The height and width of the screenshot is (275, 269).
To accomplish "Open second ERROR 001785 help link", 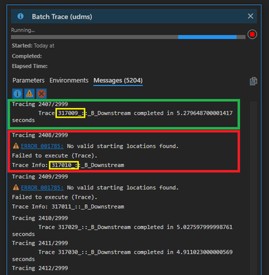I will pyautogui.click(x=42, y=188).
